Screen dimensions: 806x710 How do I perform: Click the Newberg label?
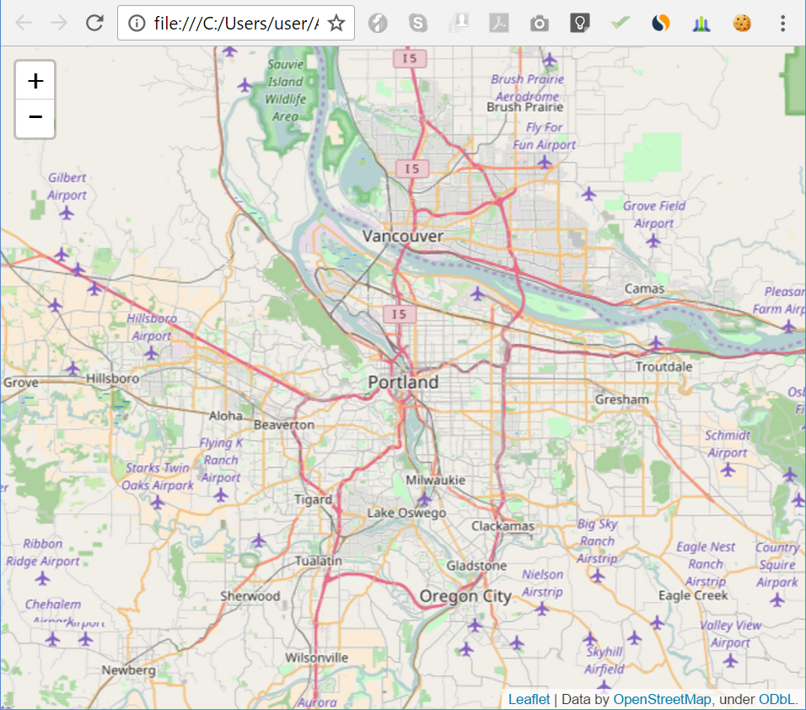128,670
